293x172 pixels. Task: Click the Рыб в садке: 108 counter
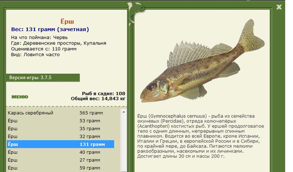pos(104,93)
